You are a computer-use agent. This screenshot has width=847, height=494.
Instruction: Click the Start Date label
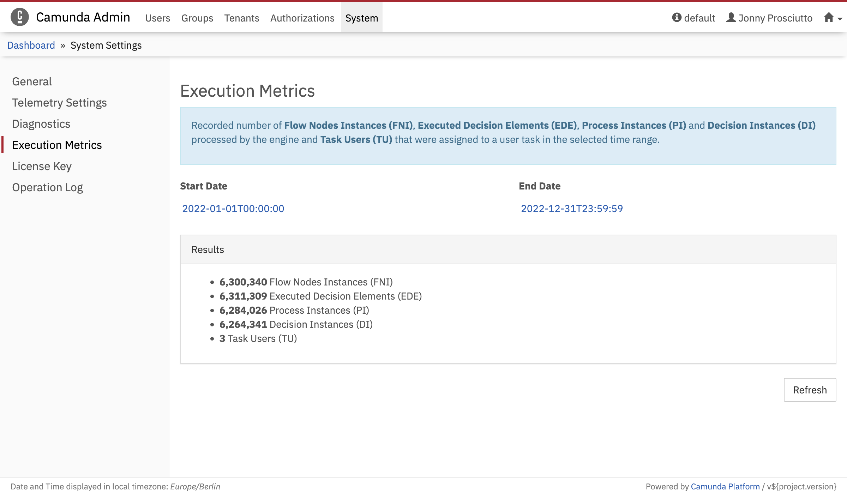(204, 186)
